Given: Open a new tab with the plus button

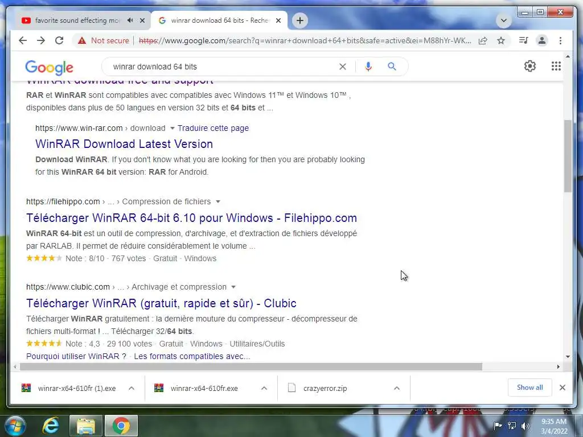Looking at the screenshot, I should pos(299,20).
